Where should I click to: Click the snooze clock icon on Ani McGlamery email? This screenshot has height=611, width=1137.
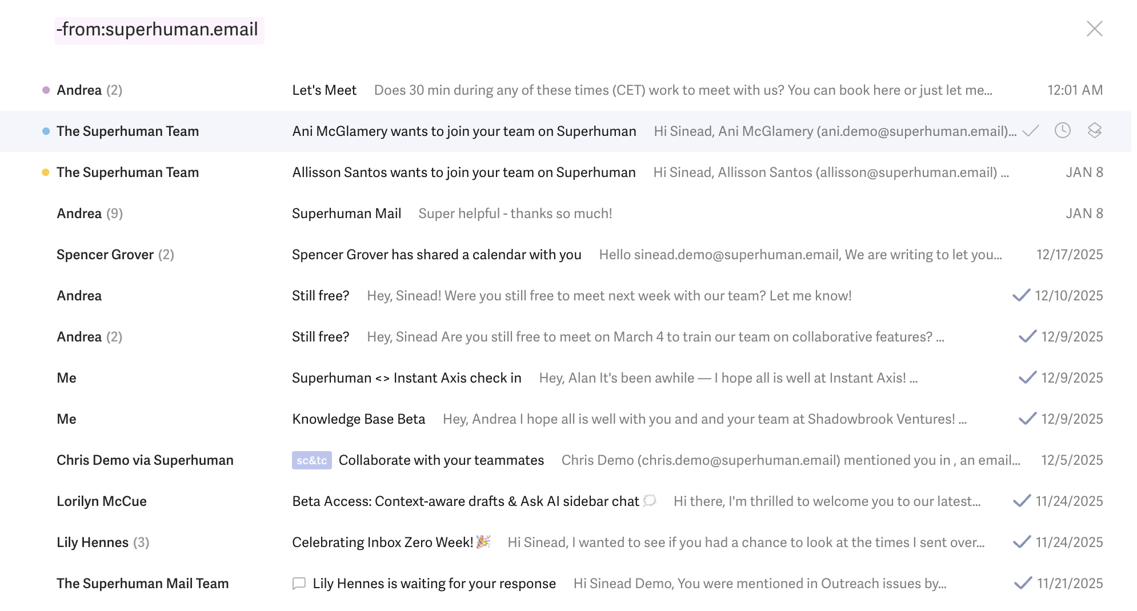(1062, 131)
